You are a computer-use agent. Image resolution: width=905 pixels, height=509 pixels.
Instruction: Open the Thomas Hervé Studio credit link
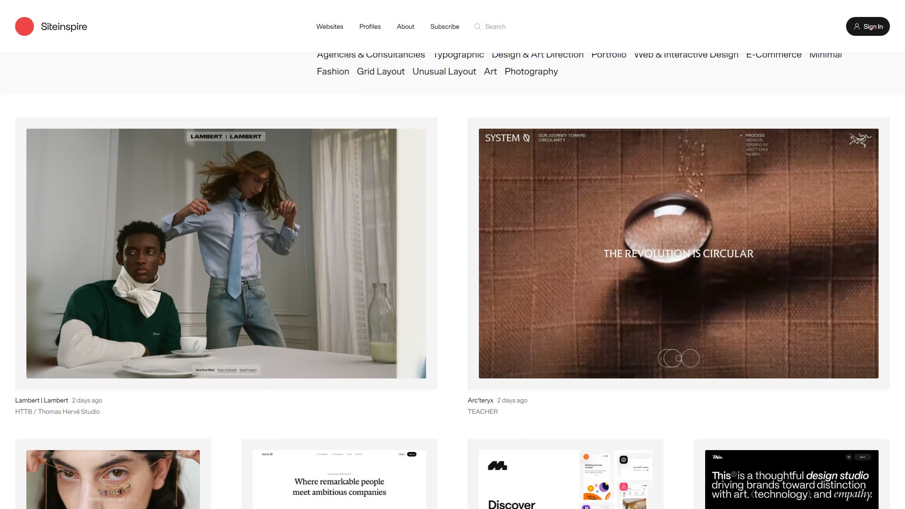(x=69, y=411)
